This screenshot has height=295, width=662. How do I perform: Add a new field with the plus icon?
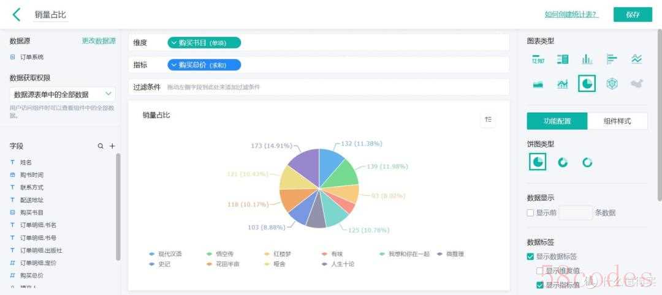[112, 146]
